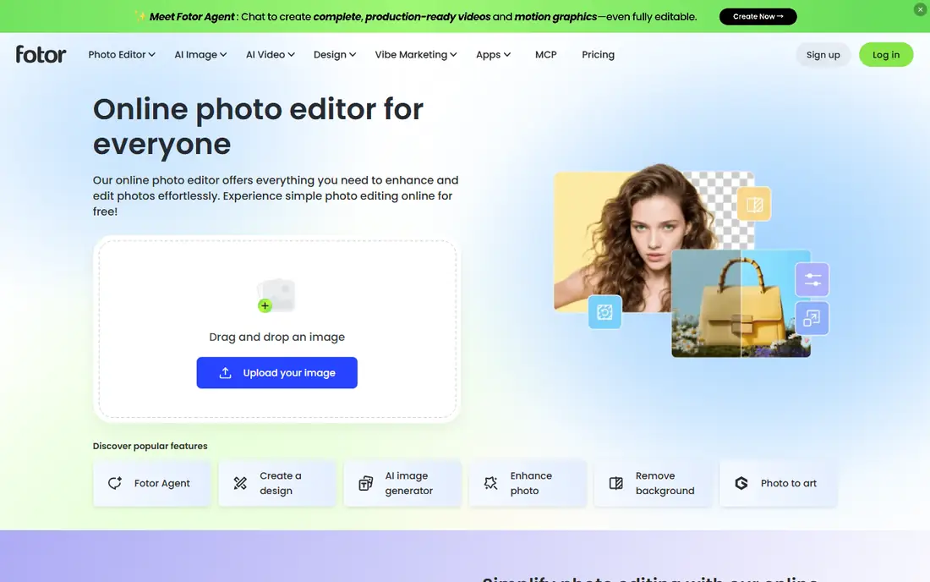Click the Discover popular features heading
Image resolution: width=930 pixels, height=582 pixels.
pos(150,446)
